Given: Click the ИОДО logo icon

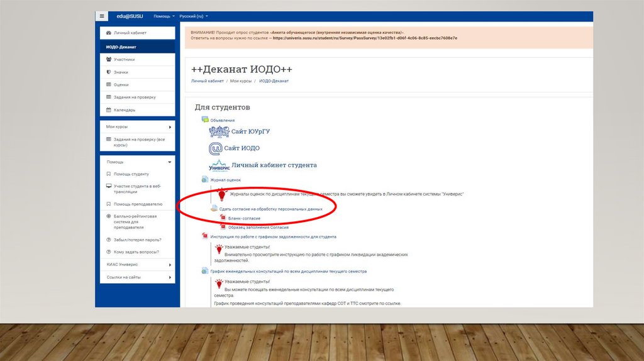Looking at the screenshot, I should click(x=215, y=148).
